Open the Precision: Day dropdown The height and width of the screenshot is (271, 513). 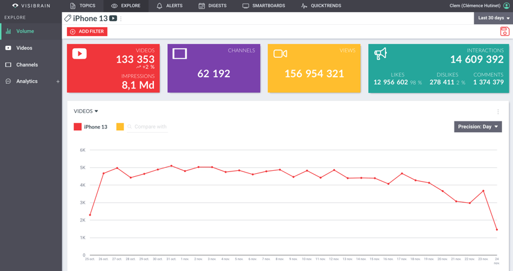[477, 127]
